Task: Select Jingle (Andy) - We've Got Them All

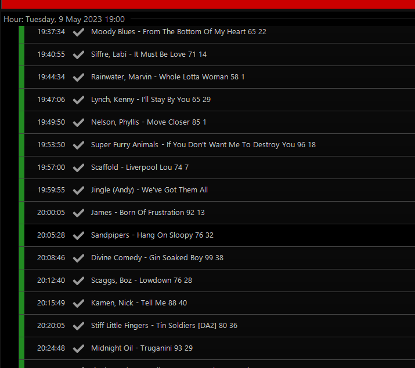Action: pos(217,190)
